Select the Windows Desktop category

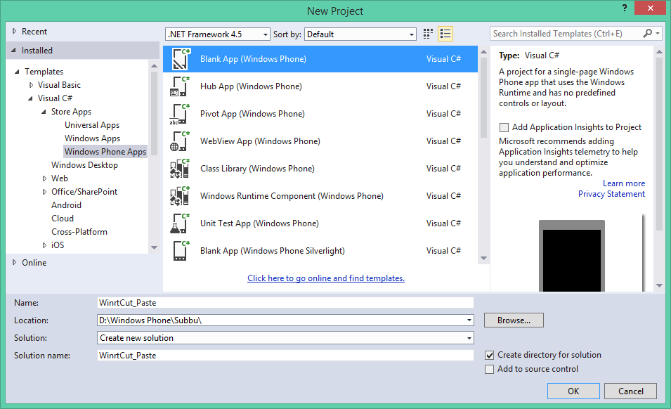tap(84, 164)
